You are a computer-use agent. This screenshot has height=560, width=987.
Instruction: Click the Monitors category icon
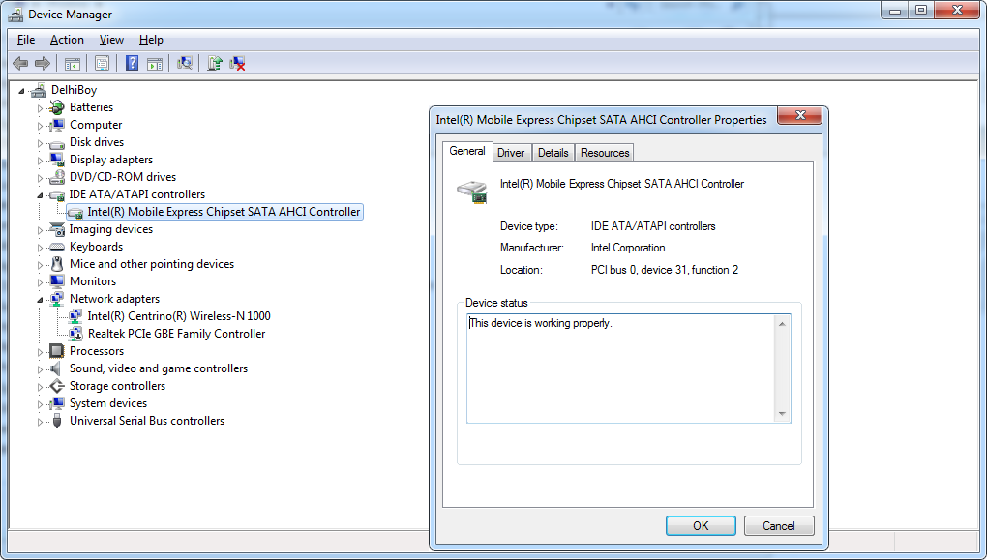tap(57, 281)
